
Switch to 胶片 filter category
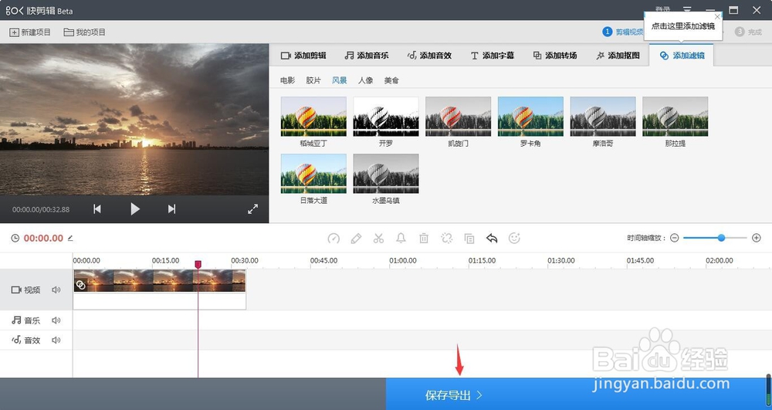pyautogui.click(x=313, y=80)
